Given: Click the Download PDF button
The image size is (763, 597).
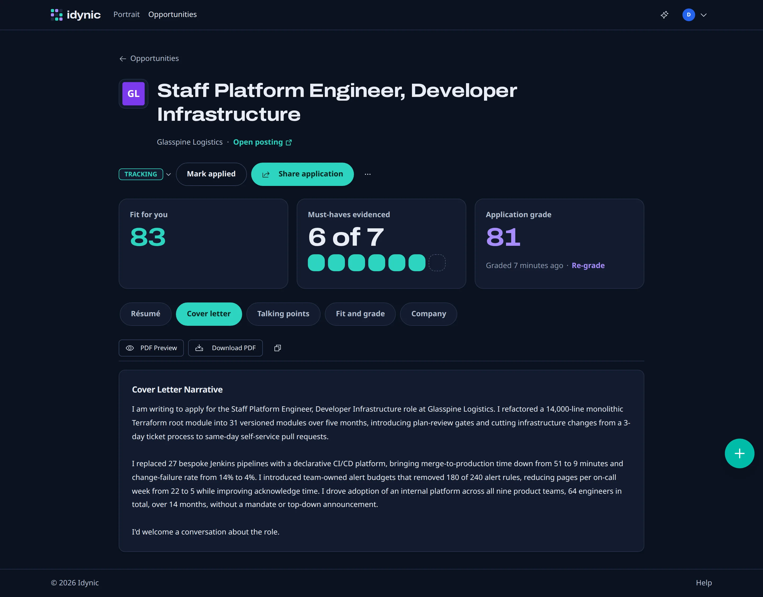Looking at the screenshot, I should (225, 348).
